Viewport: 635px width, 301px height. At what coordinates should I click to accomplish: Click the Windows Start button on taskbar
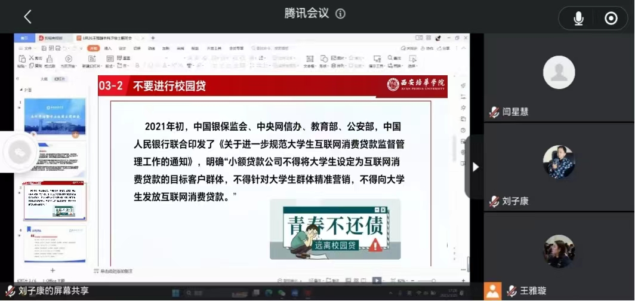point(176,293)
